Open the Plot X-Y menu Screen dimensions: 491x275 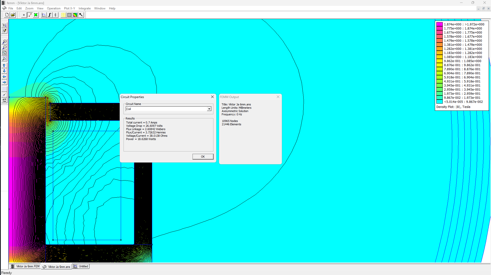69,8
